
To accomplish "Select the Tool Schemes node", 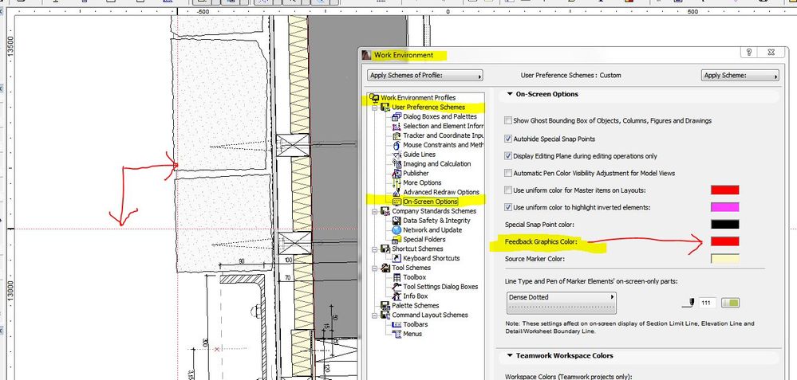I will coord(411,268).
